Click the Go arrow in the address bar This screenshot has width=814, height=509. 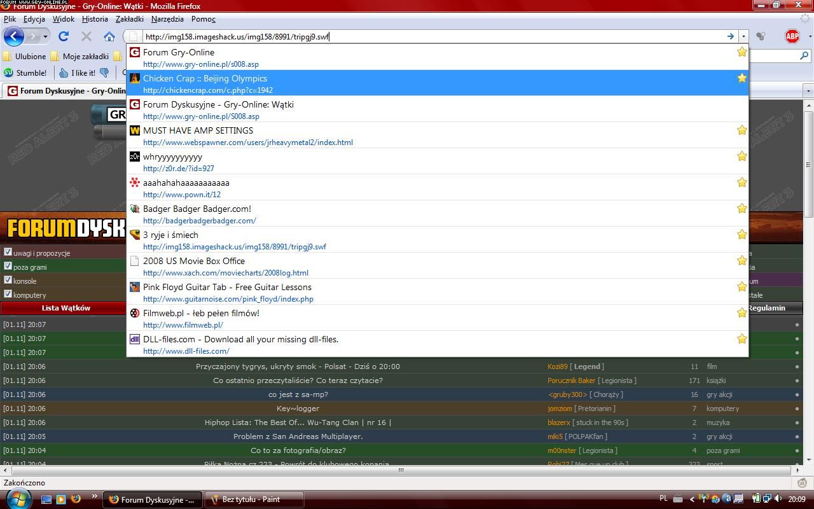point(730,36)
